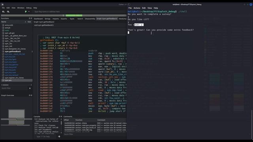Close the Graph Overview panel
This screenshot has width=253, height=142.
(x=31, y=95)
